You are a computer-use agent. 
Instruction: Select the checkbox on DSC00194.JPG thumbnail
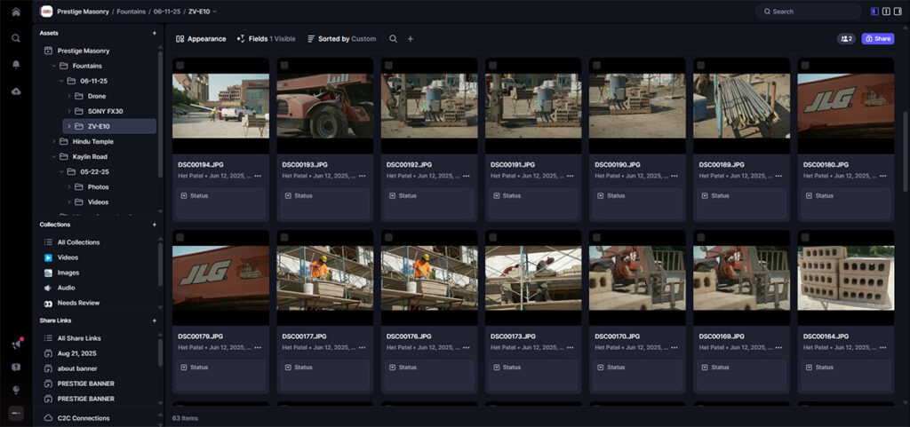click(180, 66)
